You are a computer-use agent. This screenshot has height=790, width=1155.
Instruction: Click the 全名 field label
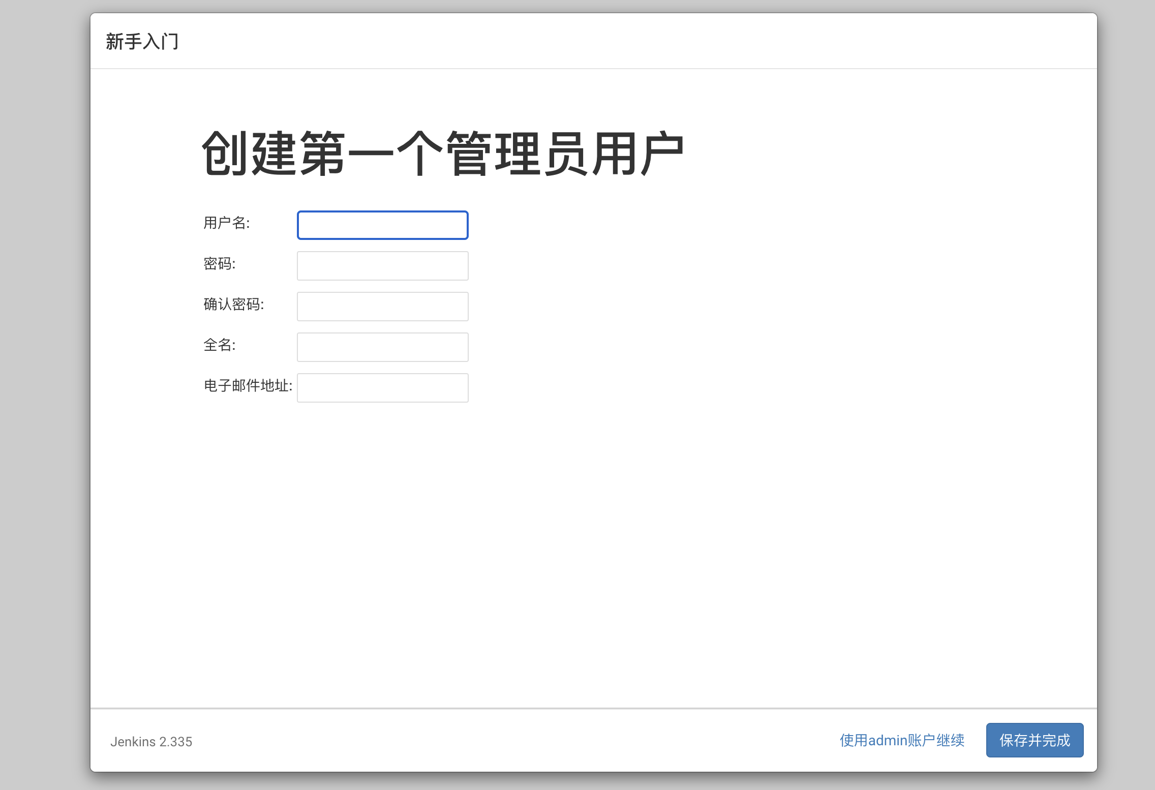pos(219,346)
